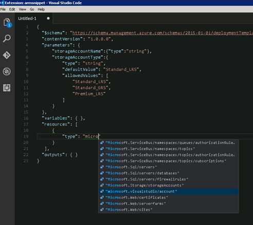Click icon beside Microsoft.Sql/servers suggestion

102,167
